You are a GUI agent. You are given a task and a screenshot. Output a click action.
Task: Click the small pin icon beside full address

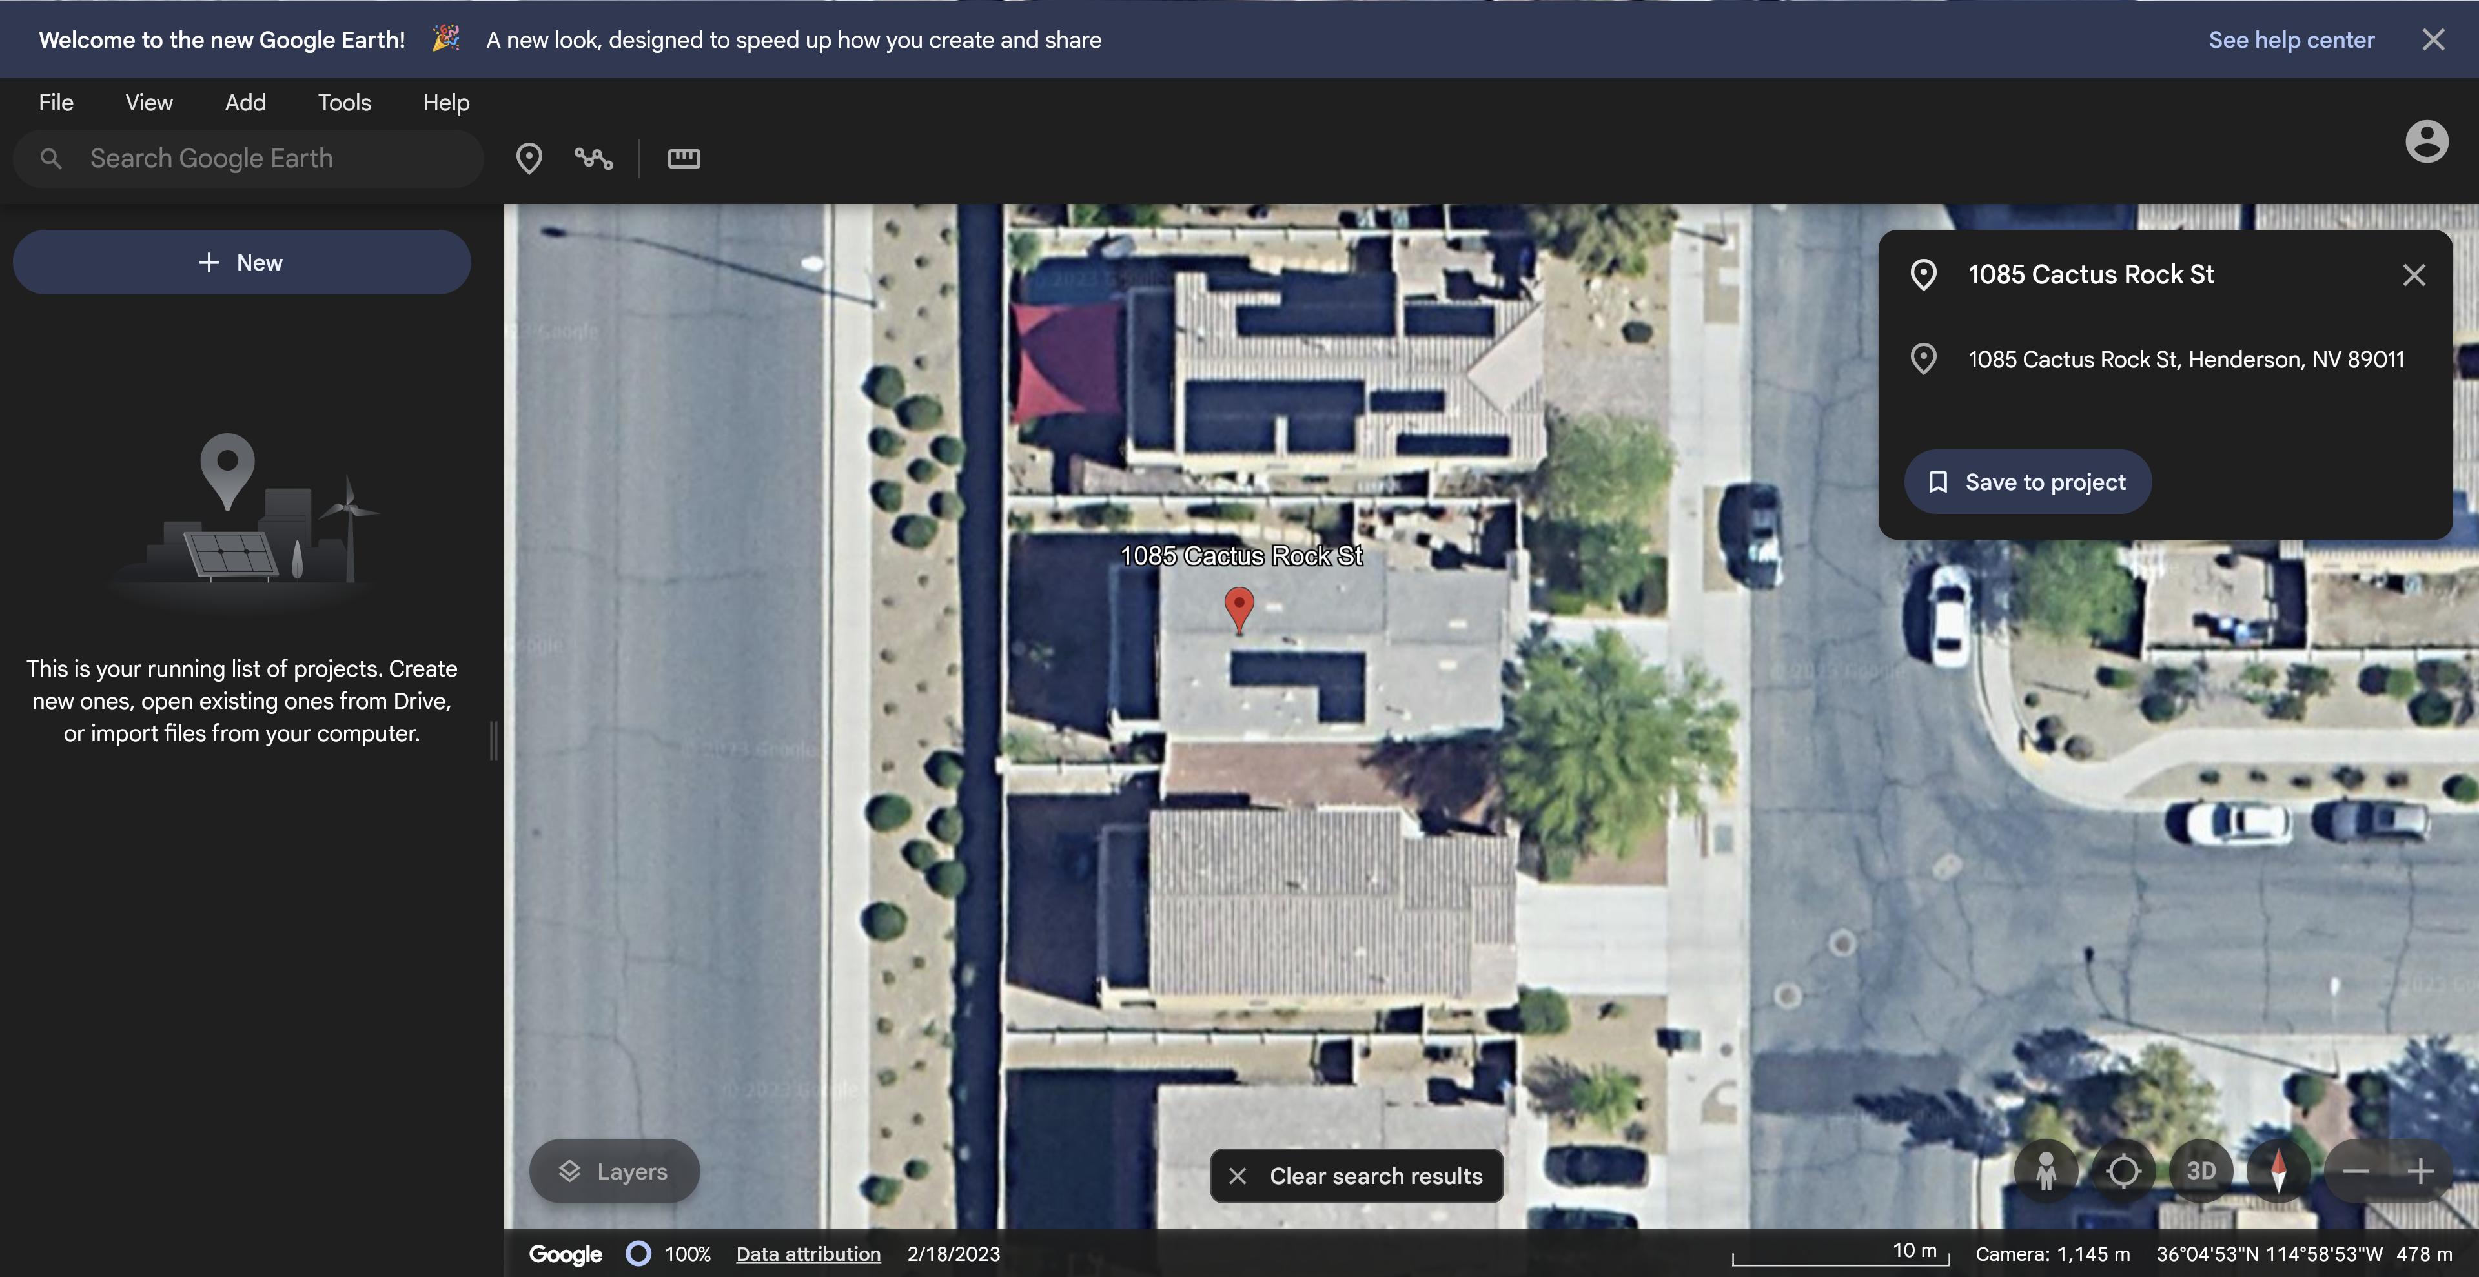[1924, 359]
